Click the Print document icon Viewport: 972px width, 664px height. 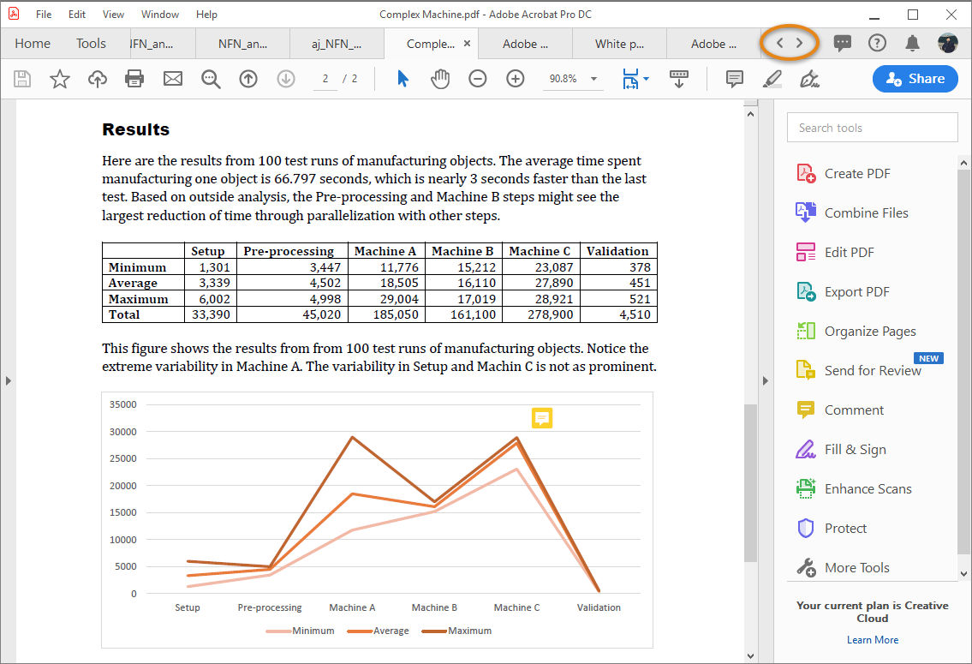point(134,78)
